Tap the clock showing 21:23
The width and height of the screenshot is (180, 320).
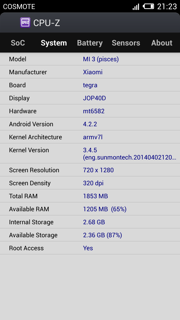point(167,6)
